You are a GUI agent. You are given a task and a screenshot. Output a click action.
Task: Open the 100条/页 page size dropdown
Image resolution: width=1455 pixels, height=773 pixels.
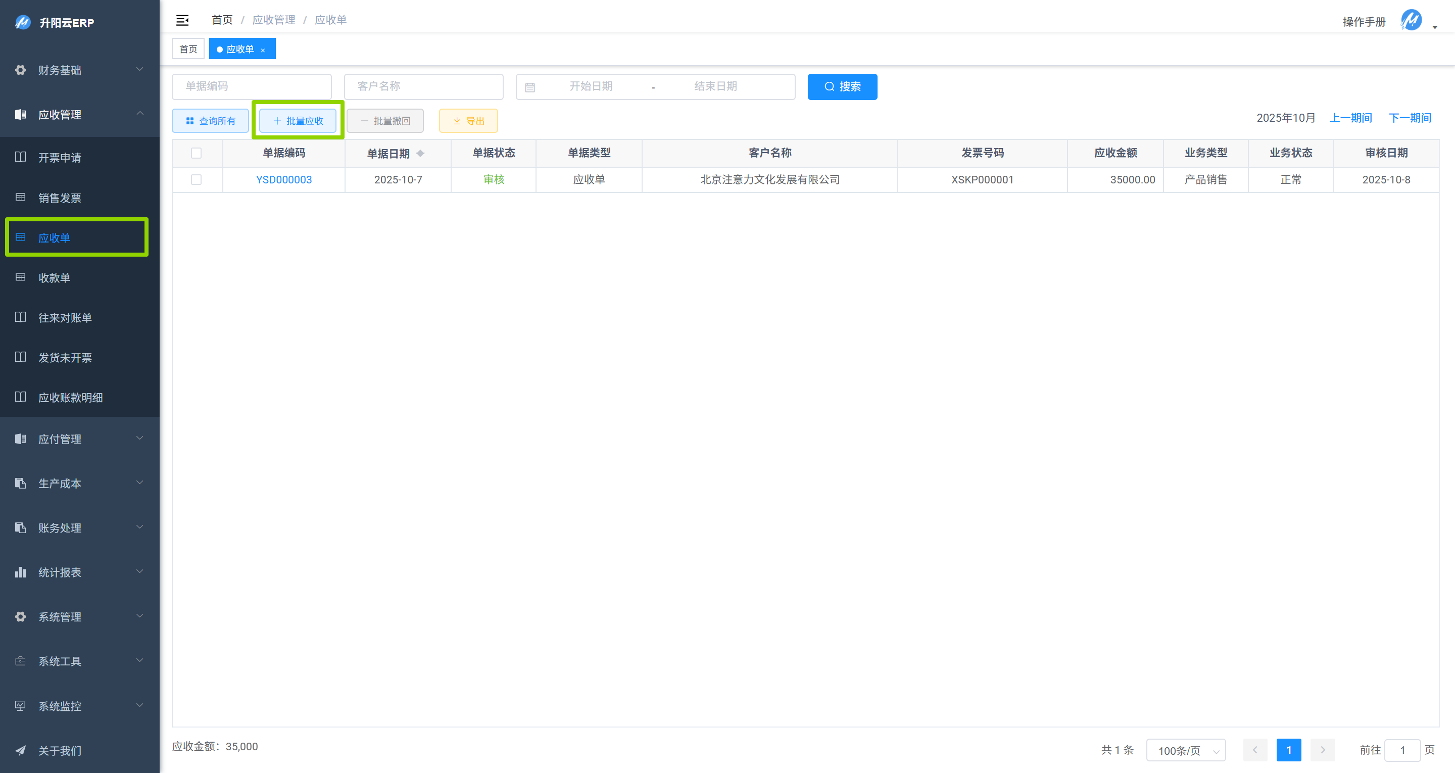pyautogui.click(x=1186, y=750)
